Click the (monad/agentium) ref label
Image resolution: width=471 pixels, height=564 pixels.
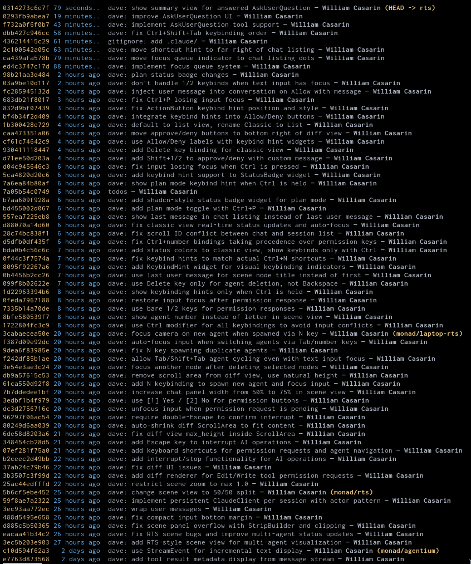(x=408, y=551)
